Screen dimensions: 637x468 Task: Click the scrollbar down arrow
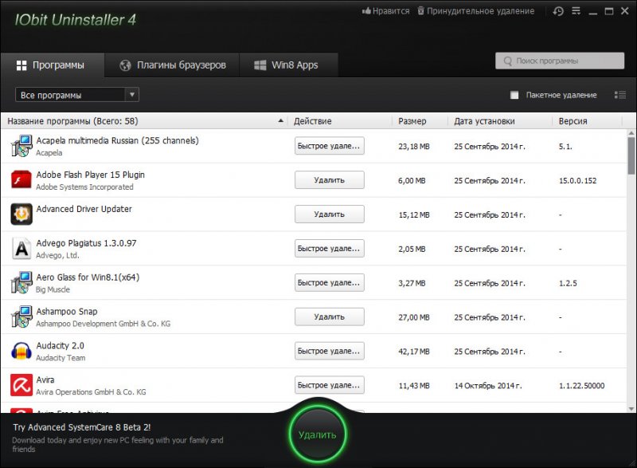[631, 409]
